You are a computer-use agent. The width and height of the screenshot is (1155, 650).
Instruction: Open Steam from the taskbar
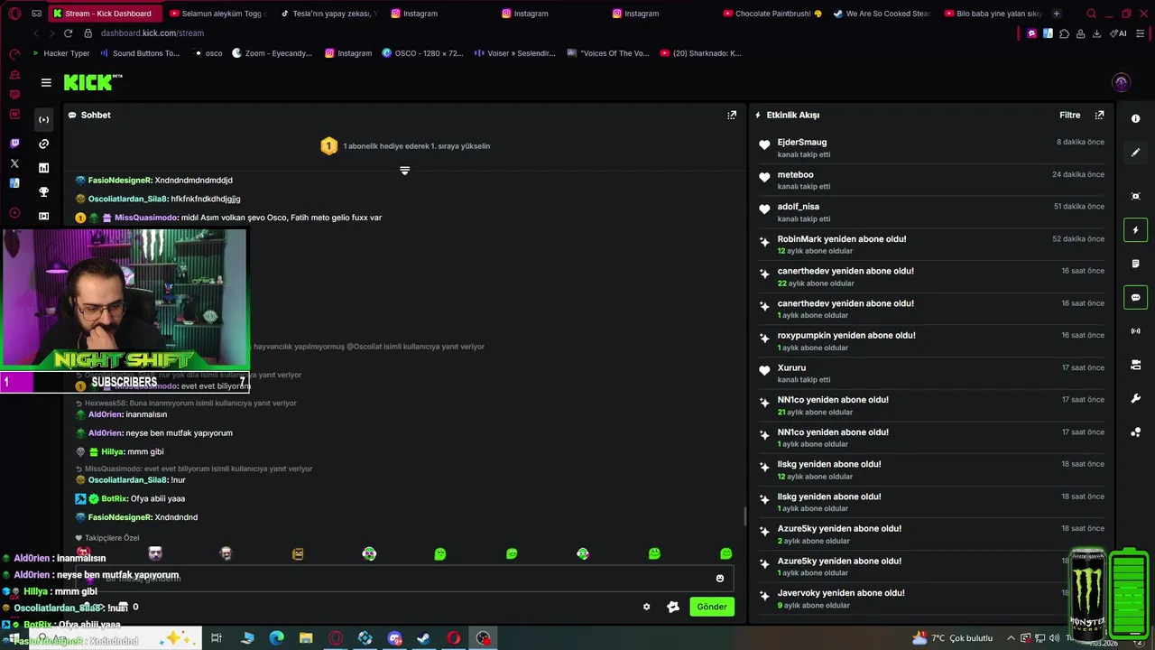coord(423,638)
